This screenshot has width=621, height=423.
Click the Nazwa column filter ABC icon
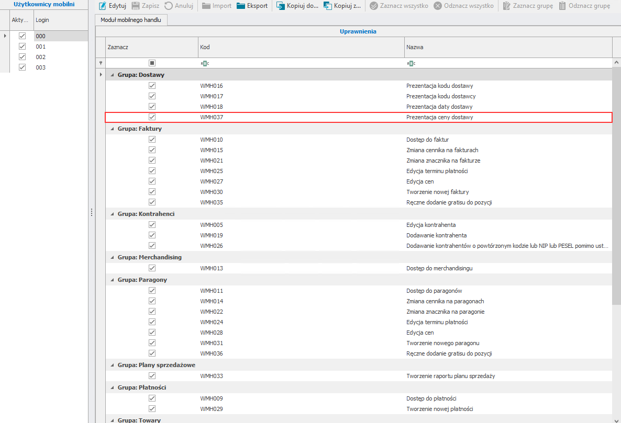tap(411, 63)
